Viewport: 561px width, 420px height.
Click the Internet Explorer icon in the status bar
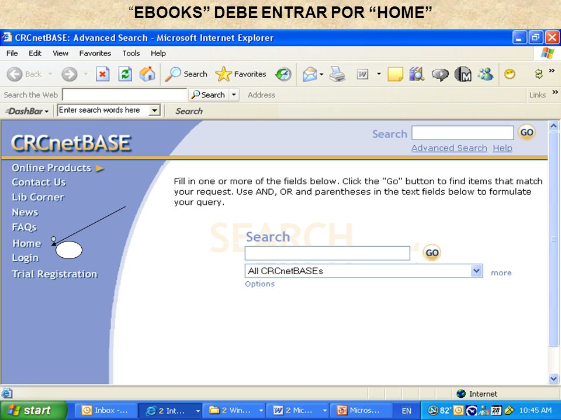7,394
